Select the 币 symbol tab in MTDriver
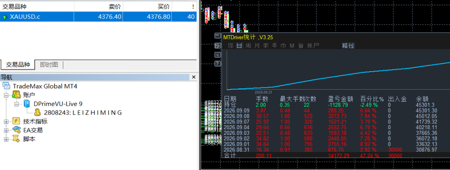450x170 pixels. coord(283,45)
